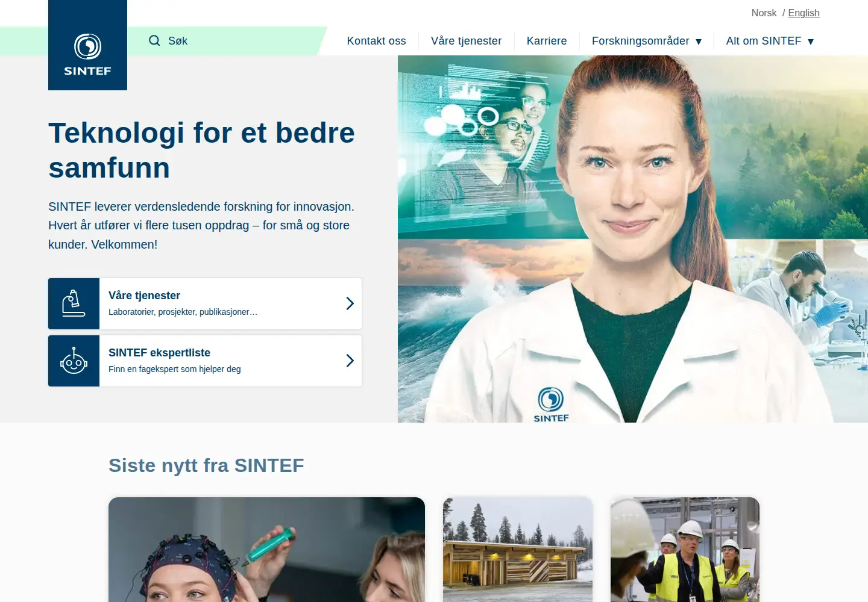This screenshot has width=868, height=602.
Task: Click the 'Siste nytt fra SINTEF' heading
Action: (x=206, y=465)
